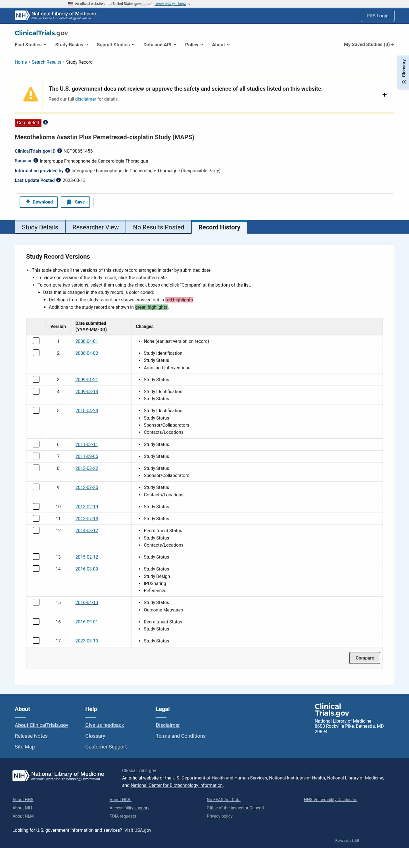Open Site Map footer link

point(25,747)
